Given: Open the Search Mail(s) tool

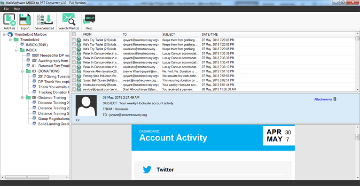Looking at the screenshot, I should pyautogui.click(x=69, y=19).
